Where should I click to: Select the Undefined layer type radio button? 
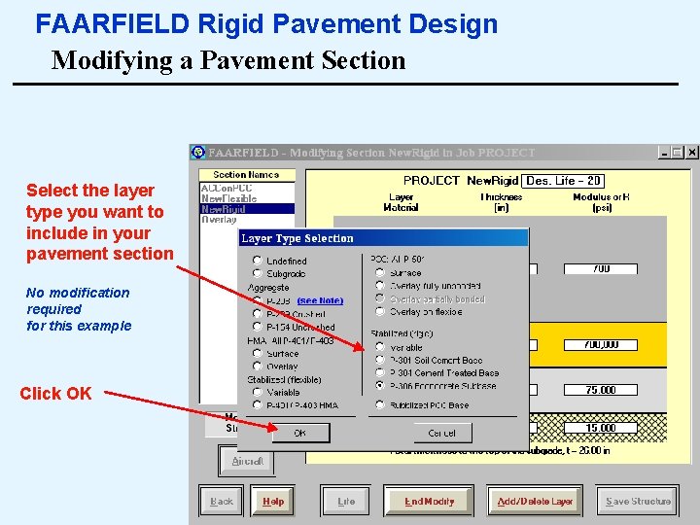tap(257, 261)
